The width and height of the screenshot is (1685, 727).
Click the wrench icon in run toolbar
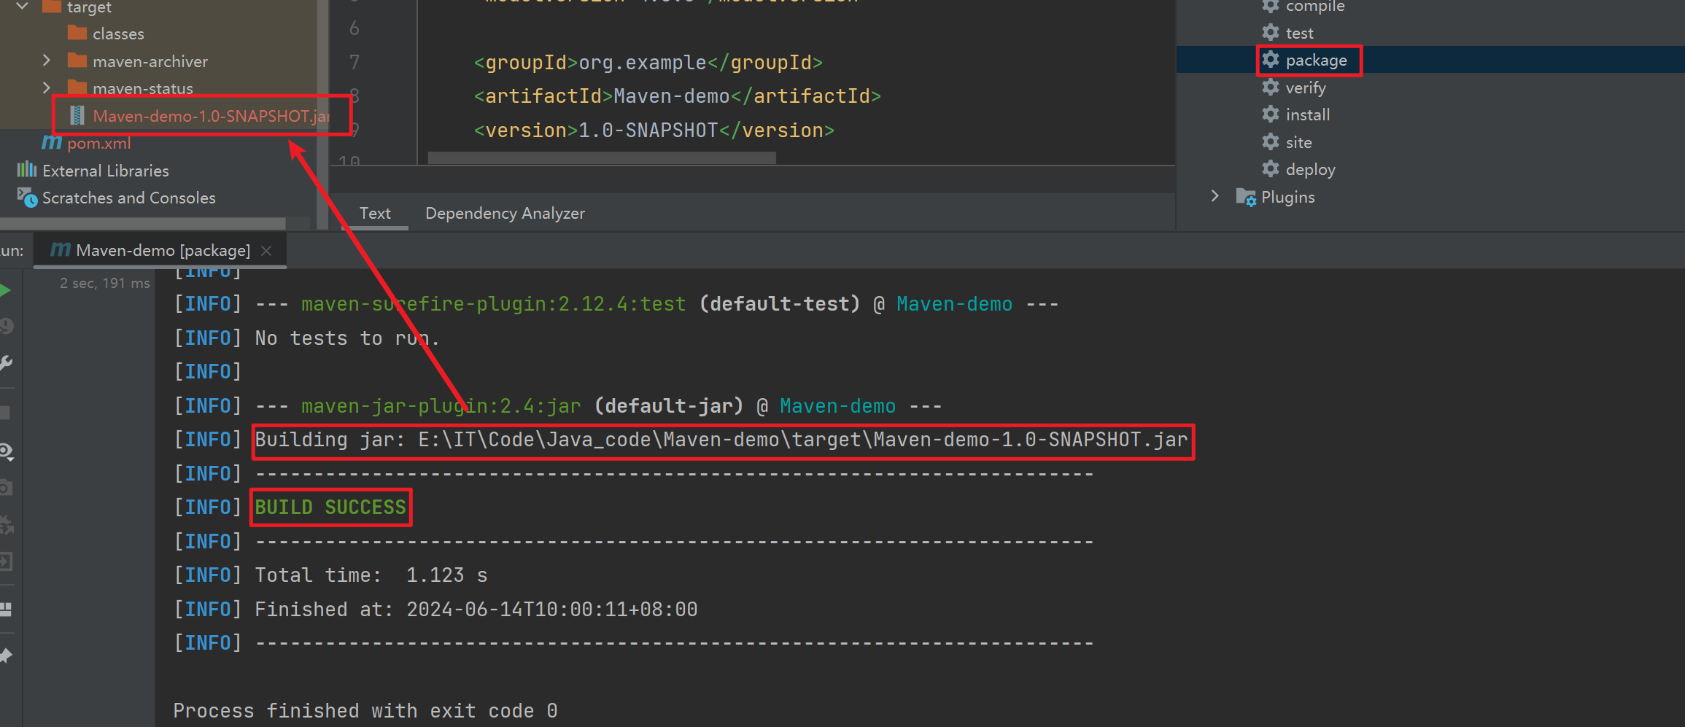pyautogui.click(x=7, y=362)
